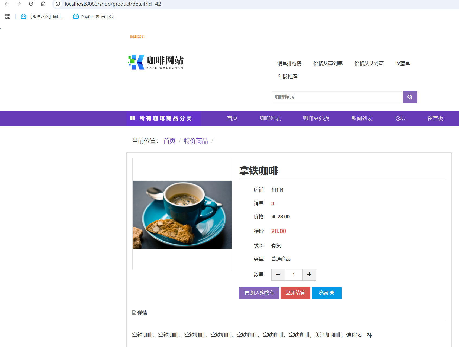Click the document icon next to 详情
Viewport: 459px width, 347px height.
click(134, 313)
